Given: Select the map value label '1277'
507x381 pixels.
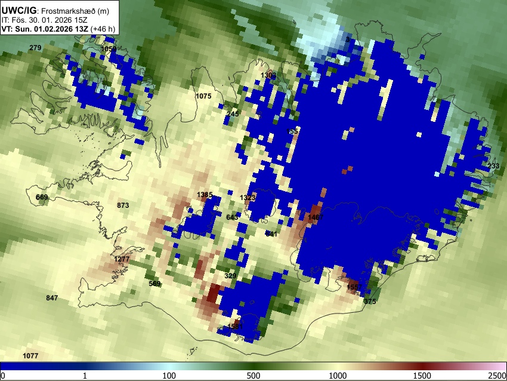Looking at the screenshot, I should click(x=122, y=259).
